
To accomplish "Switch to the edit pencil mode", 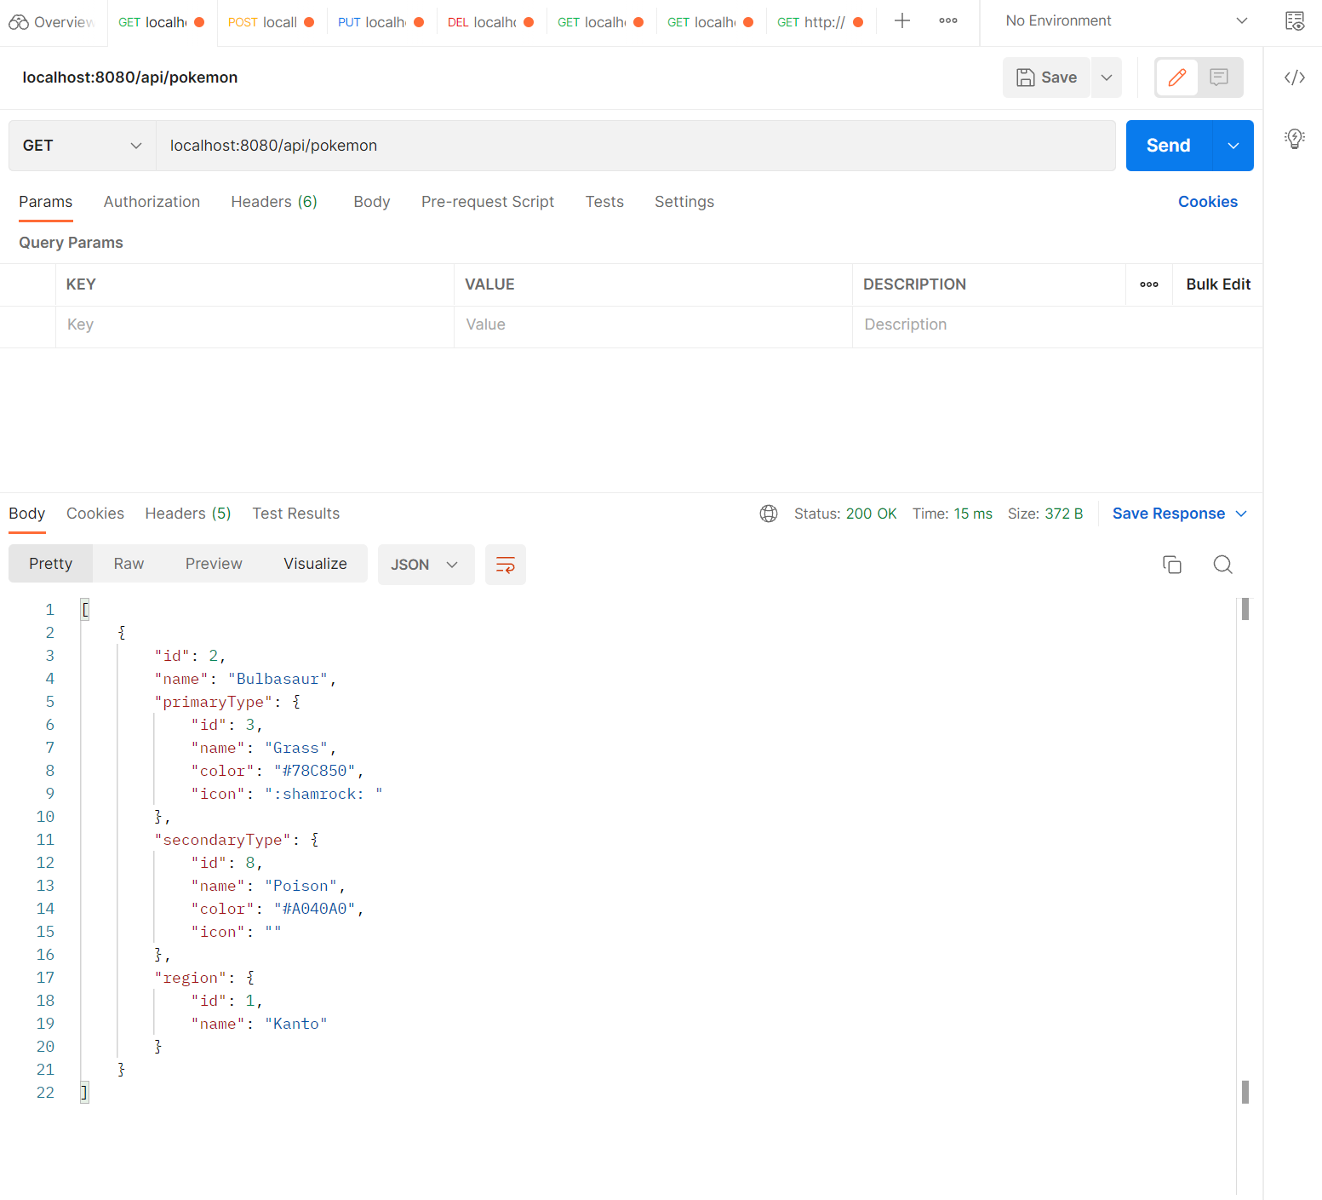I will pos(1177,78).
